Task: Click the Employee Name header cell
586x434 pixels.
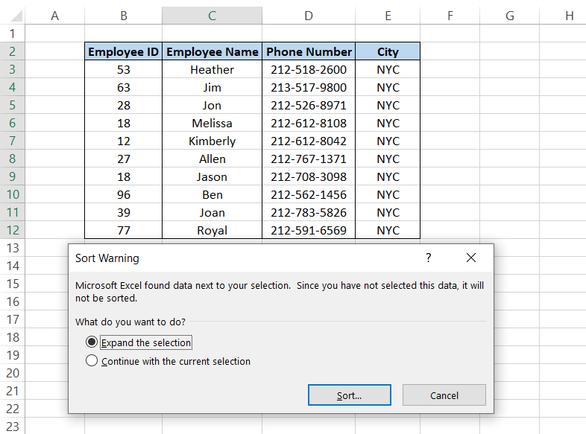Action: tap(212, 51)
